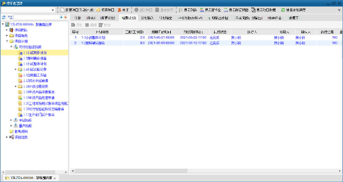Collapse the YX-PD1-000006 root tree node

pos(3,24)
